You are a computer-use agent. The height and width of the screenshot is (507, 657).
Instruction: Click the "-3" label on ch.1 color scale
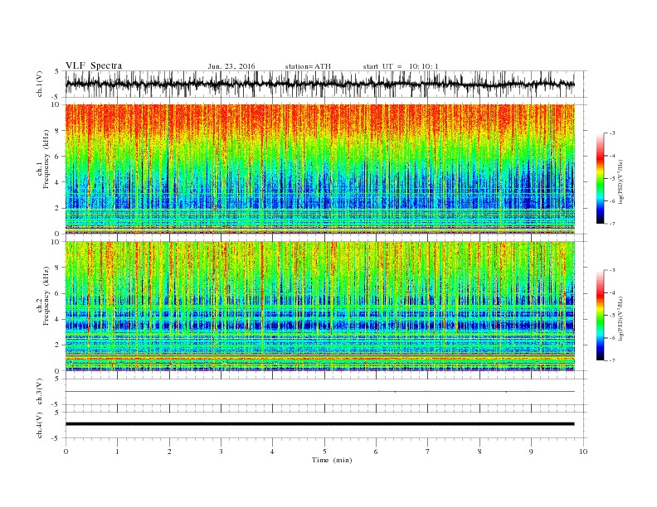(x=612, y=133)
